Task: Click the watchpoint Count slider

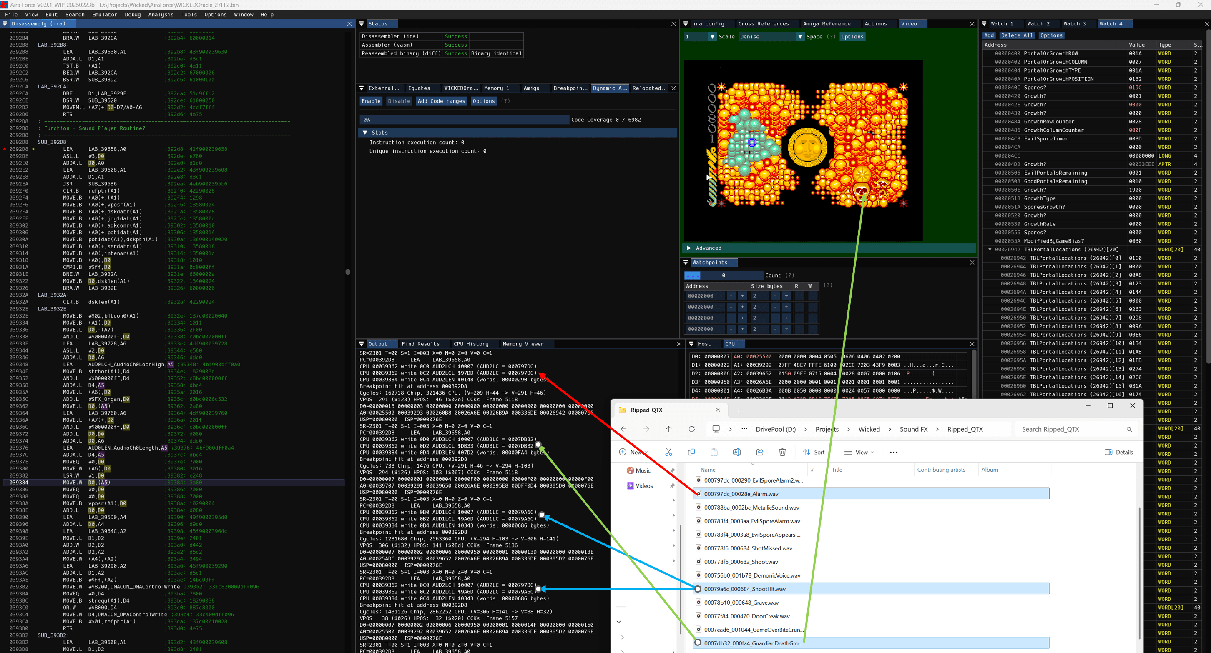Action: [723, 275]
